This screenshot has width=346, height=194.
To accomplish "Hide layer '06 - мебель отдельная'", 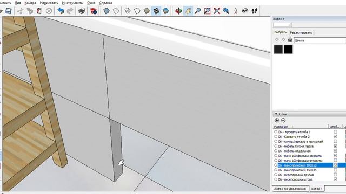I will 335,151.
